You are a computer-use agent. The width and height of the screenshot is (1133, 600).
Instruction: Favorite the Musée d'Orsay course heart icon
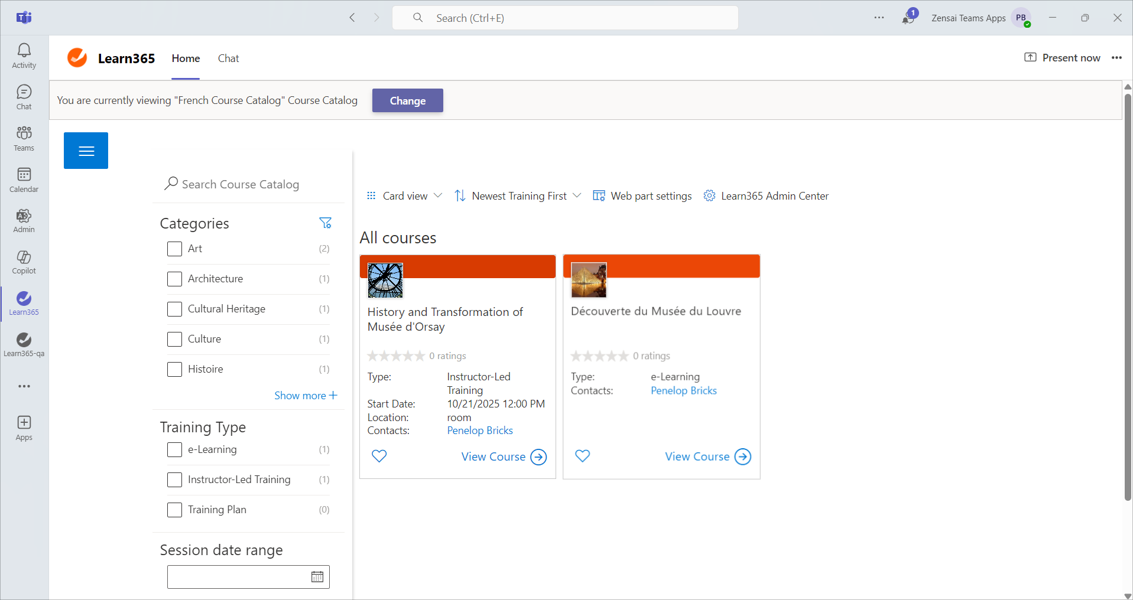[x=379, y=456]
